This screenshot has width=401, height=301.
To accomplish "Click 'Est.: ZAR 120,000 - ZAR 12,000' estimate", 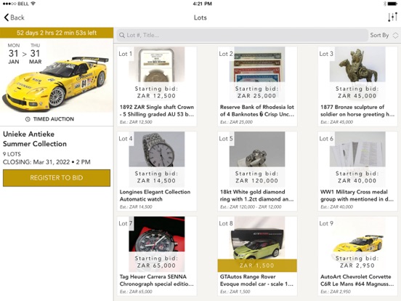I will (x=251, y=206).
